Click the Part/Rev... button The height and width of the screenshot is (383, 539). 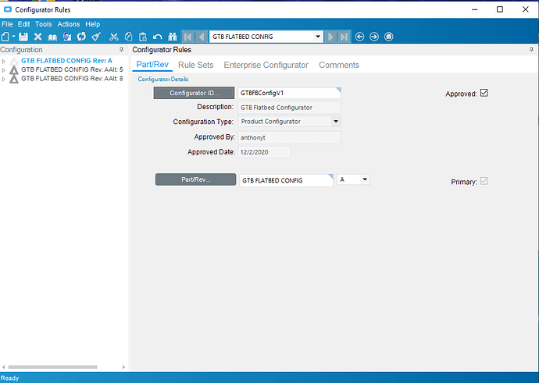coord(195,179)
